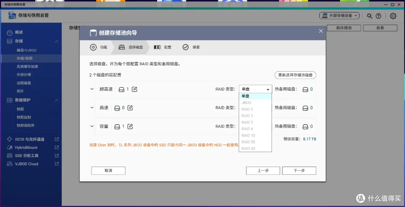
Task: Edit disks in the 容量 tier
Action: 130,126
